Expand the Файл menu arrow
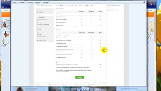Screen dimensions: 161x91 (x=17, y=2)
